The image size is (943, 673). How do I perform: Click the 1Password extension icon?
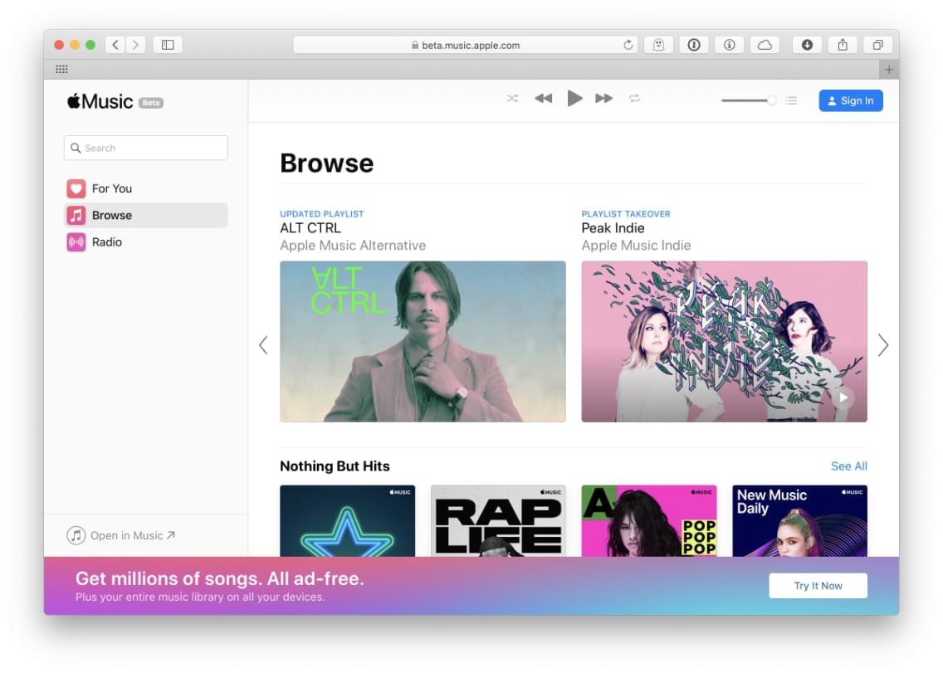pos(693,45)
